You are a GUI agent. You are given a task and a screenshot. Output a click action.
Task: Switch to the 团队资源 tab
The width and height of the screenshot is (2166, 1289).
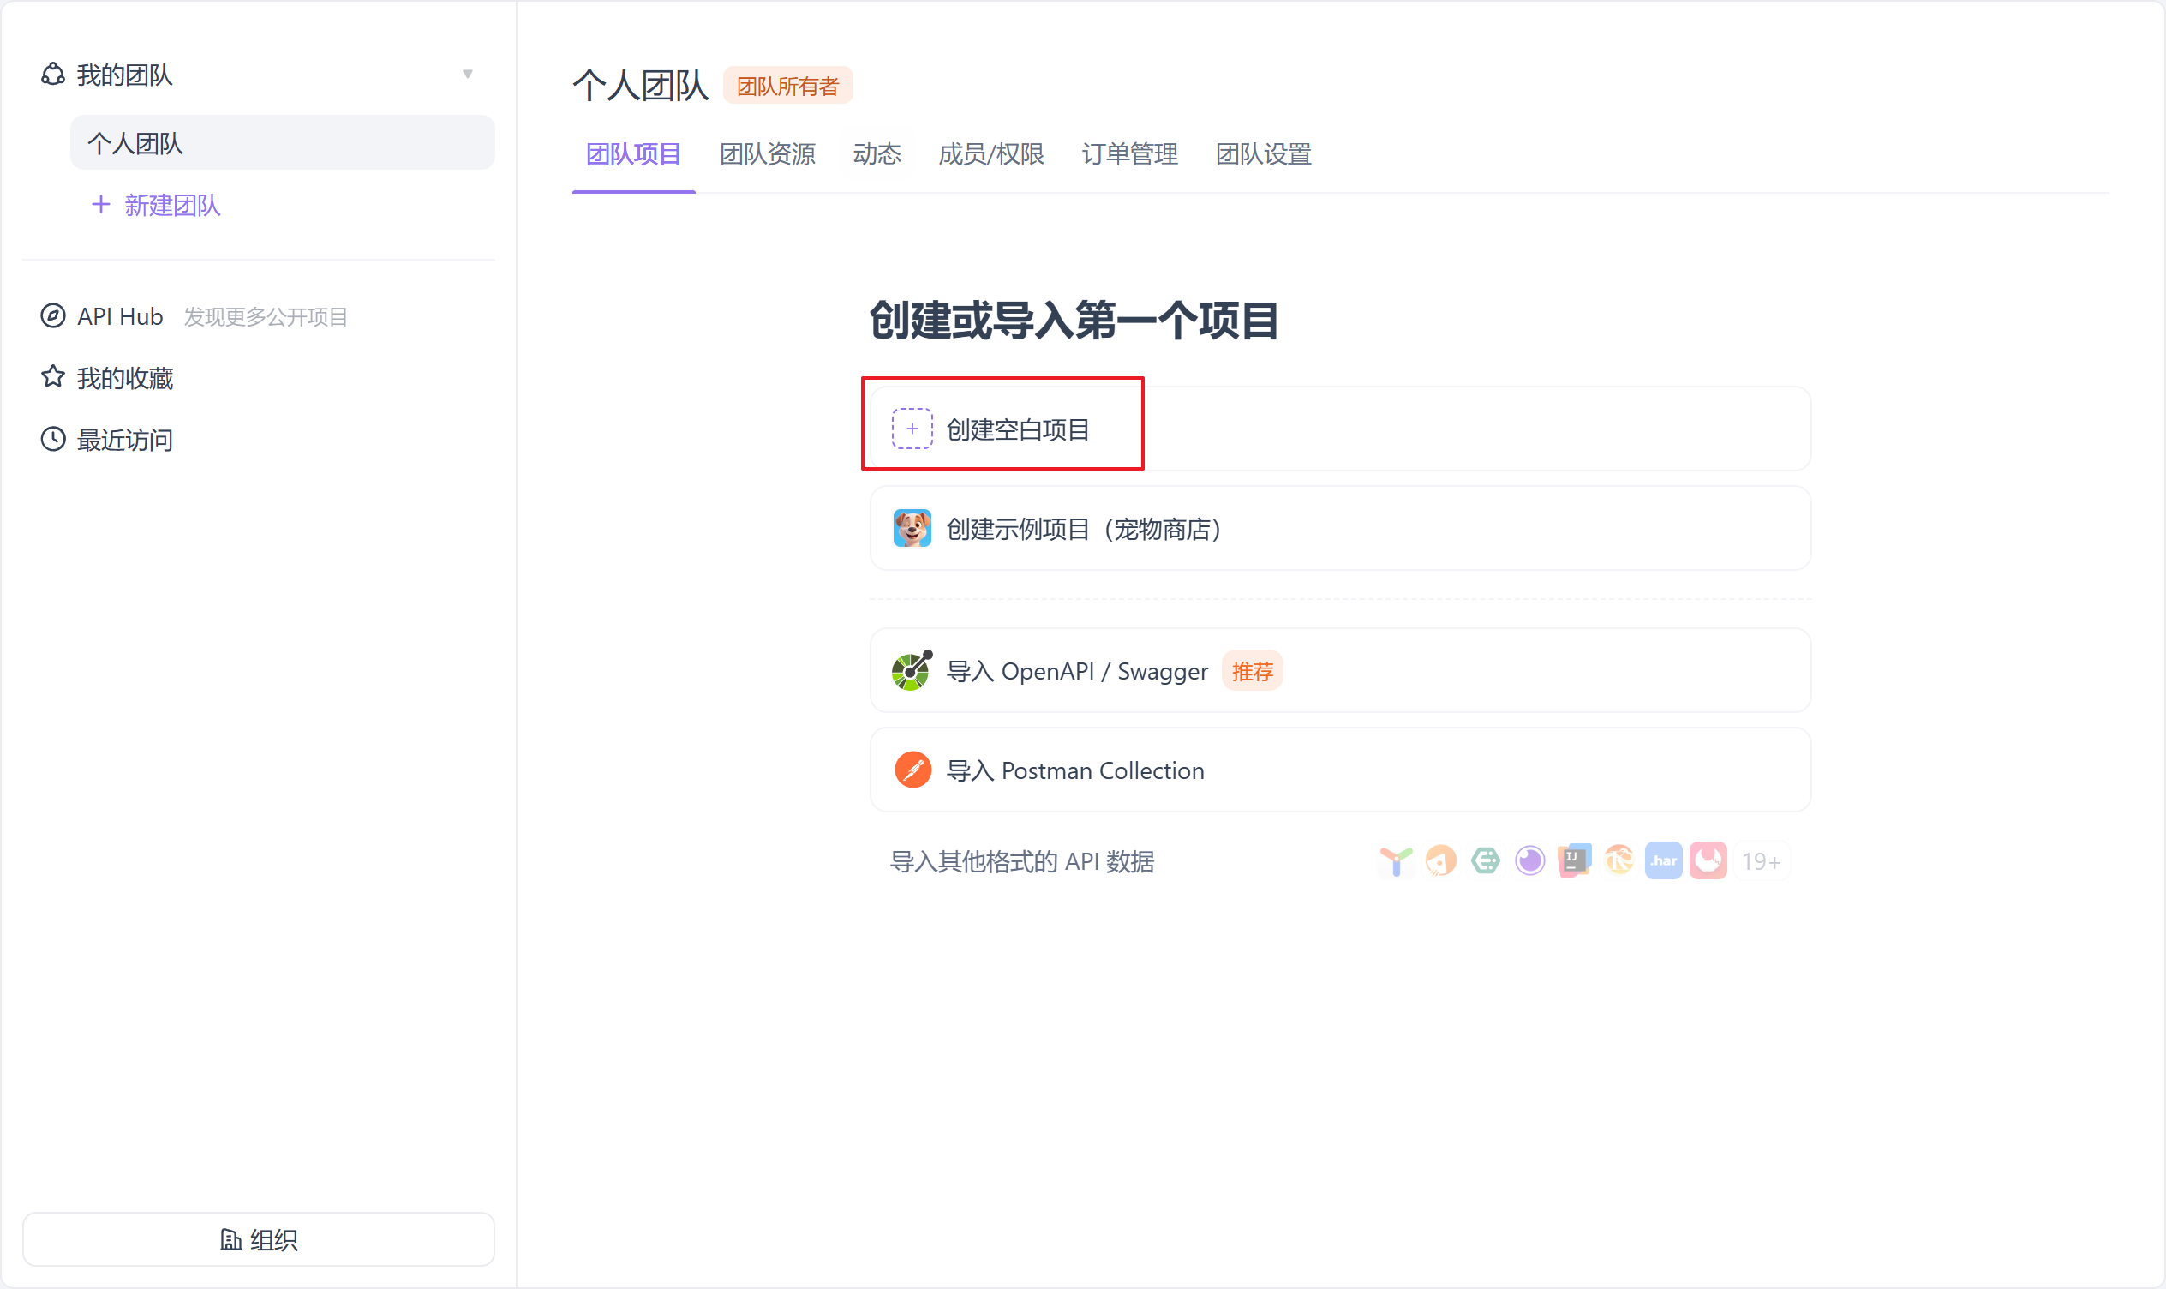[x=768, y=154]
